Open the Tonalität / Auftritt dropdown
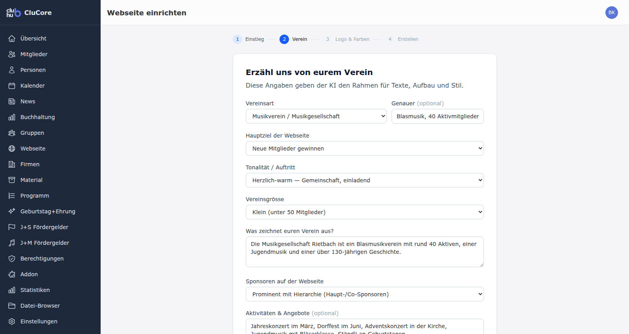 365,180
